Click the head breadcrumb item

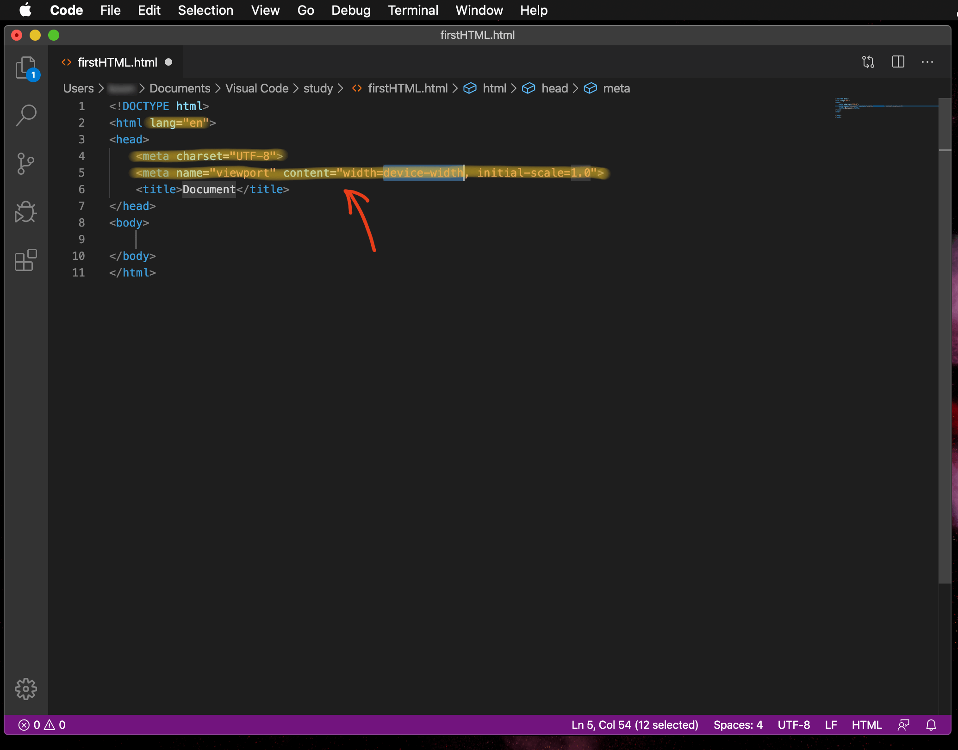554,88
